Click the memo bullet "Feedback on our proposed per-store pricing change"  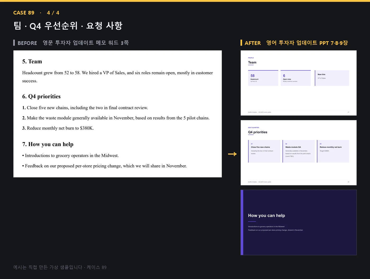click(x=104, y=166)
